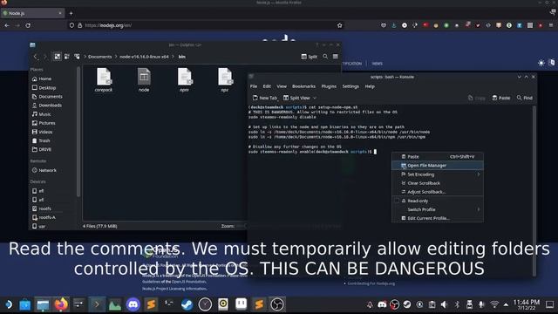
Task: Open OBS Studio from the taskbar
Action: [277, 304]
